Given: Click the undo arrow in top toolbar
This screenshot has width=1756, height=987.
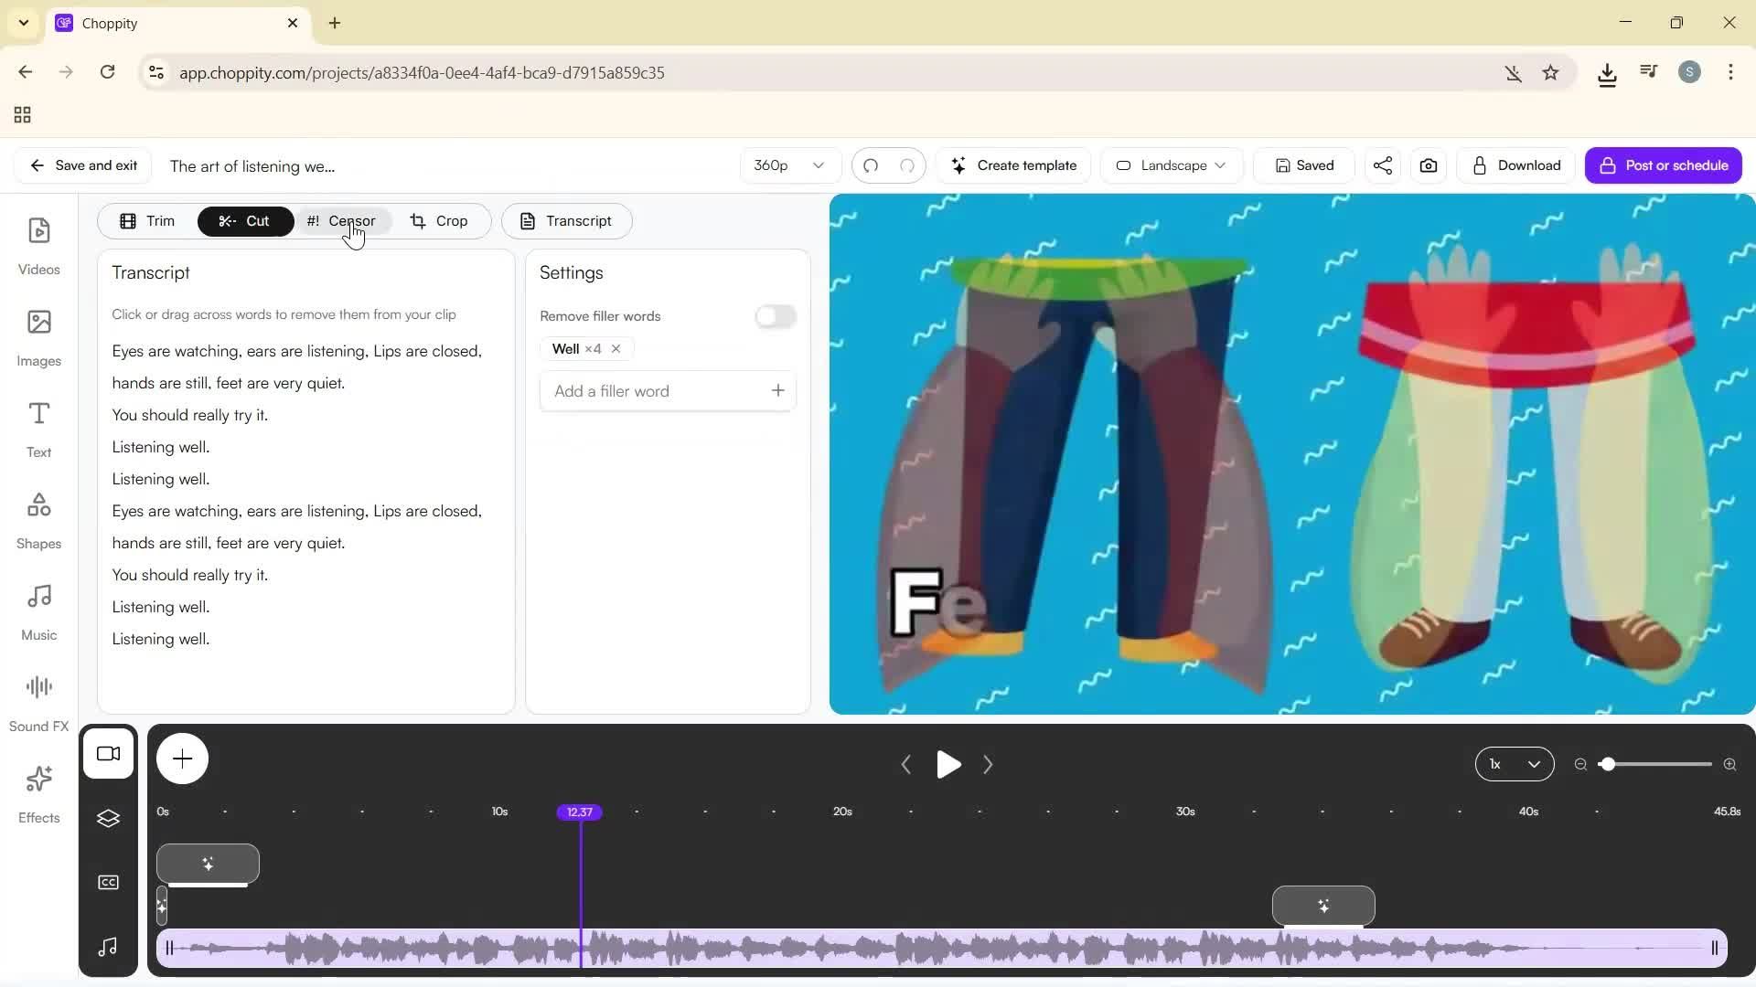Looking at the screenshot, I should click(x=871, y=165).
